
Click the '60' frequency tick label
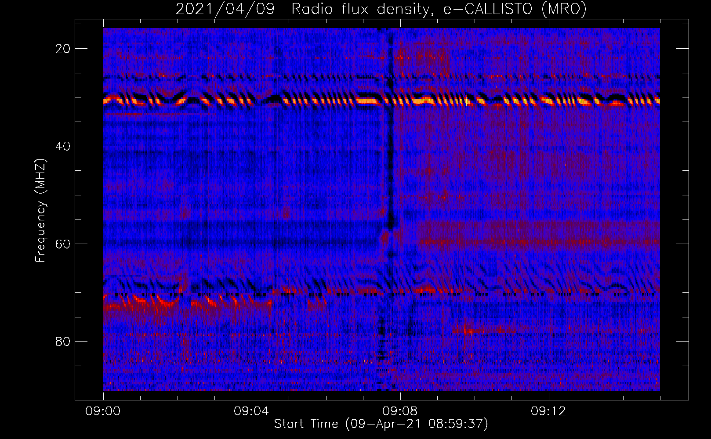63,244
